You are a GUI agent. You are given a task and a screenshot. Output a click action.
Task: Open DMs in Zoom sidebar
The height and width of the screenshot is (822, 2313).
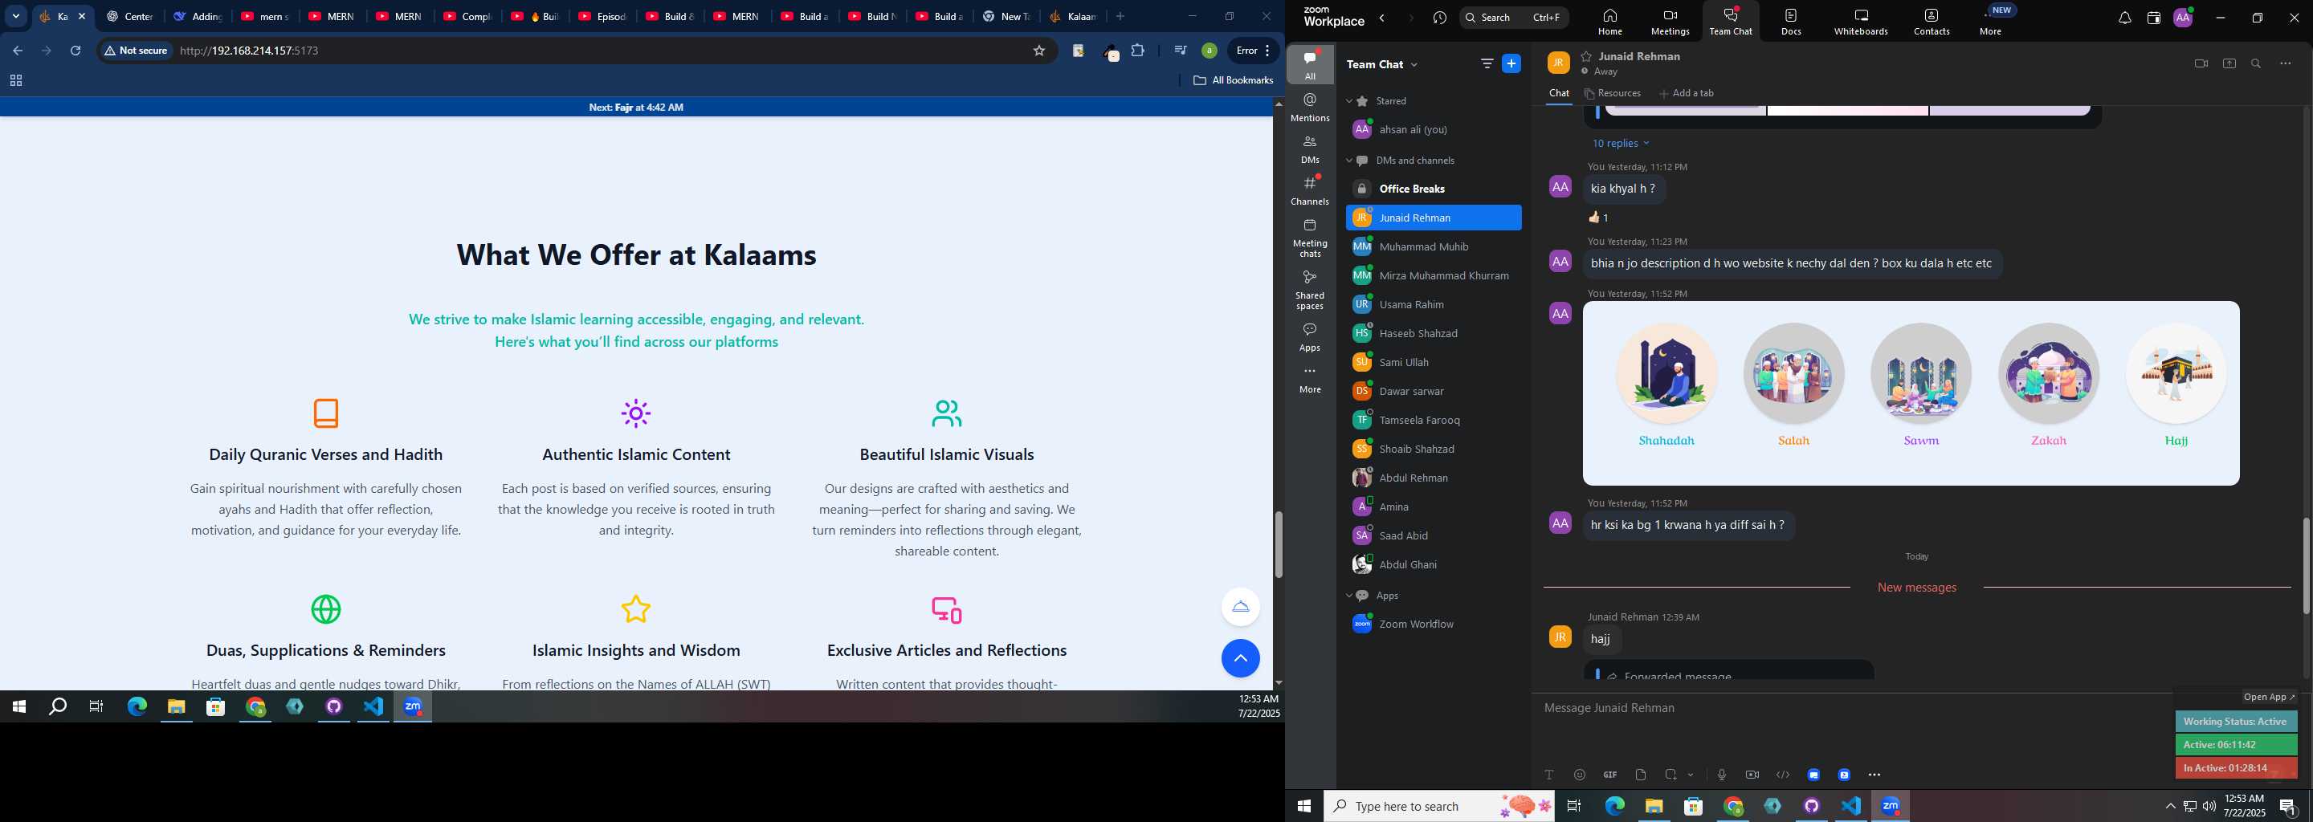click(x=1310, y=150)
